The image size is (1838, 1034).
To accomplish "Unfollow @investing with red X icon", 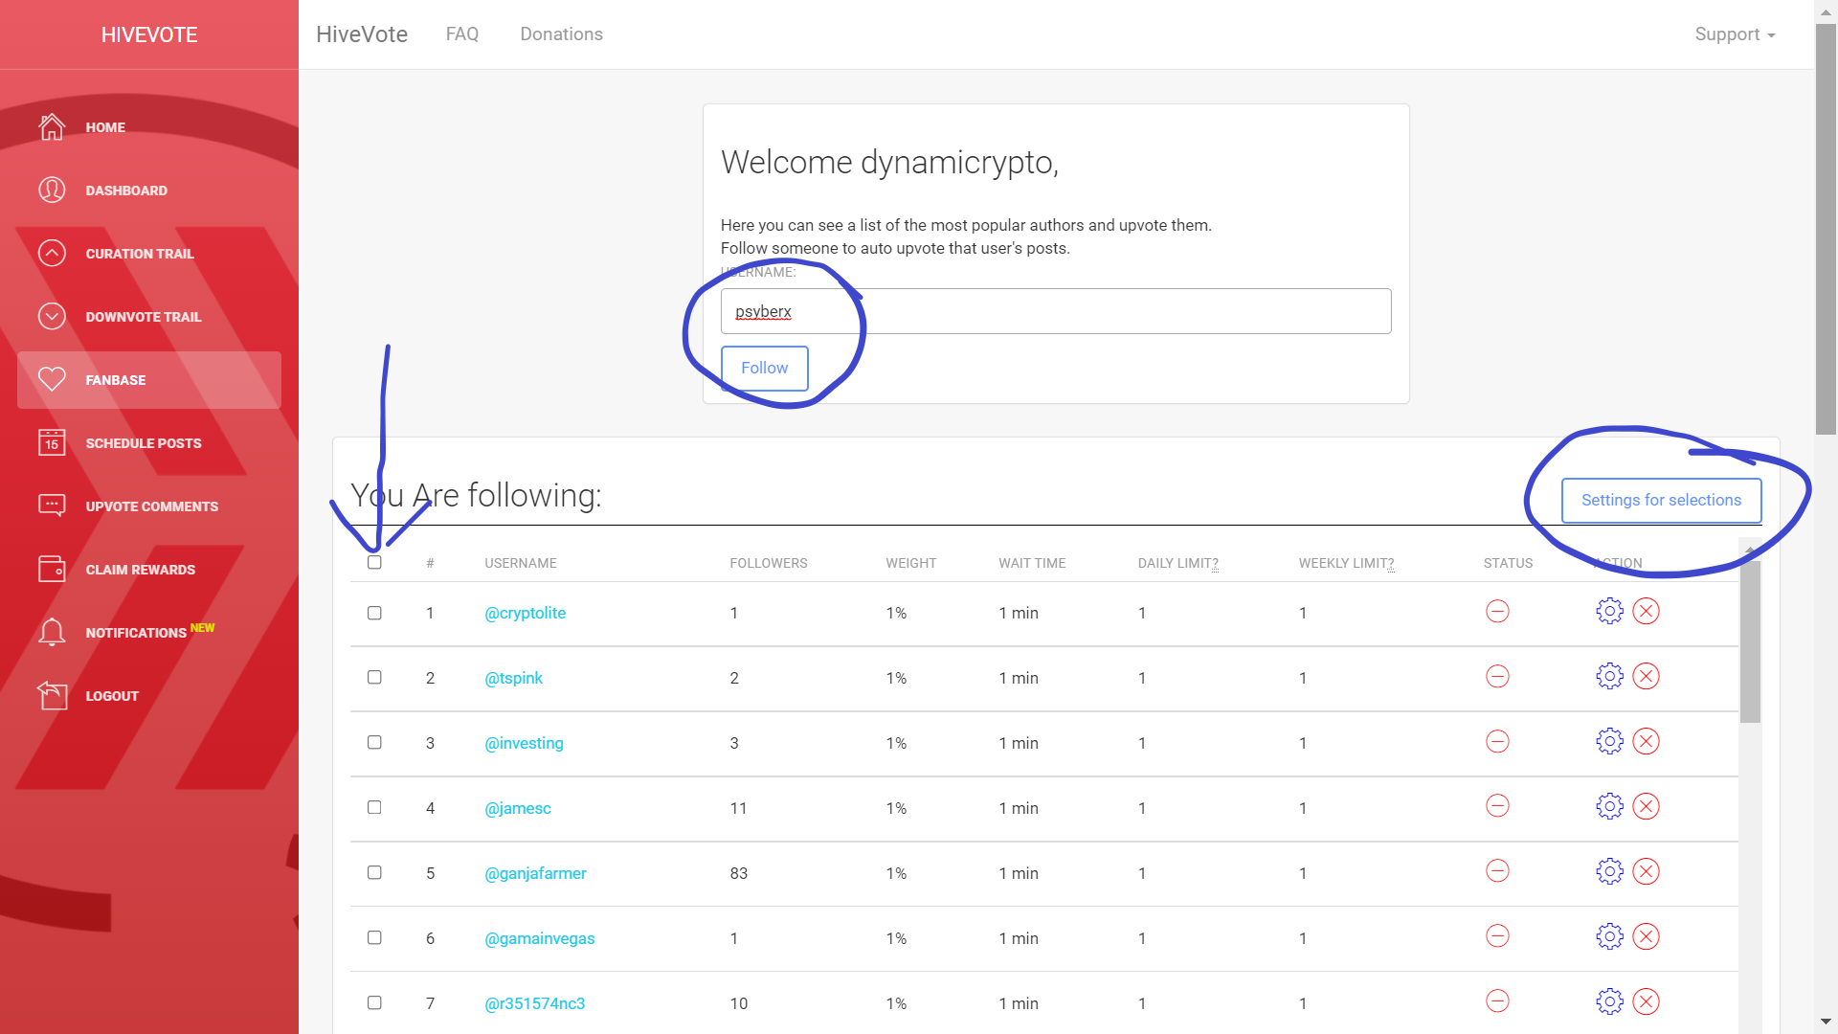I will (x=1646, y=741).
